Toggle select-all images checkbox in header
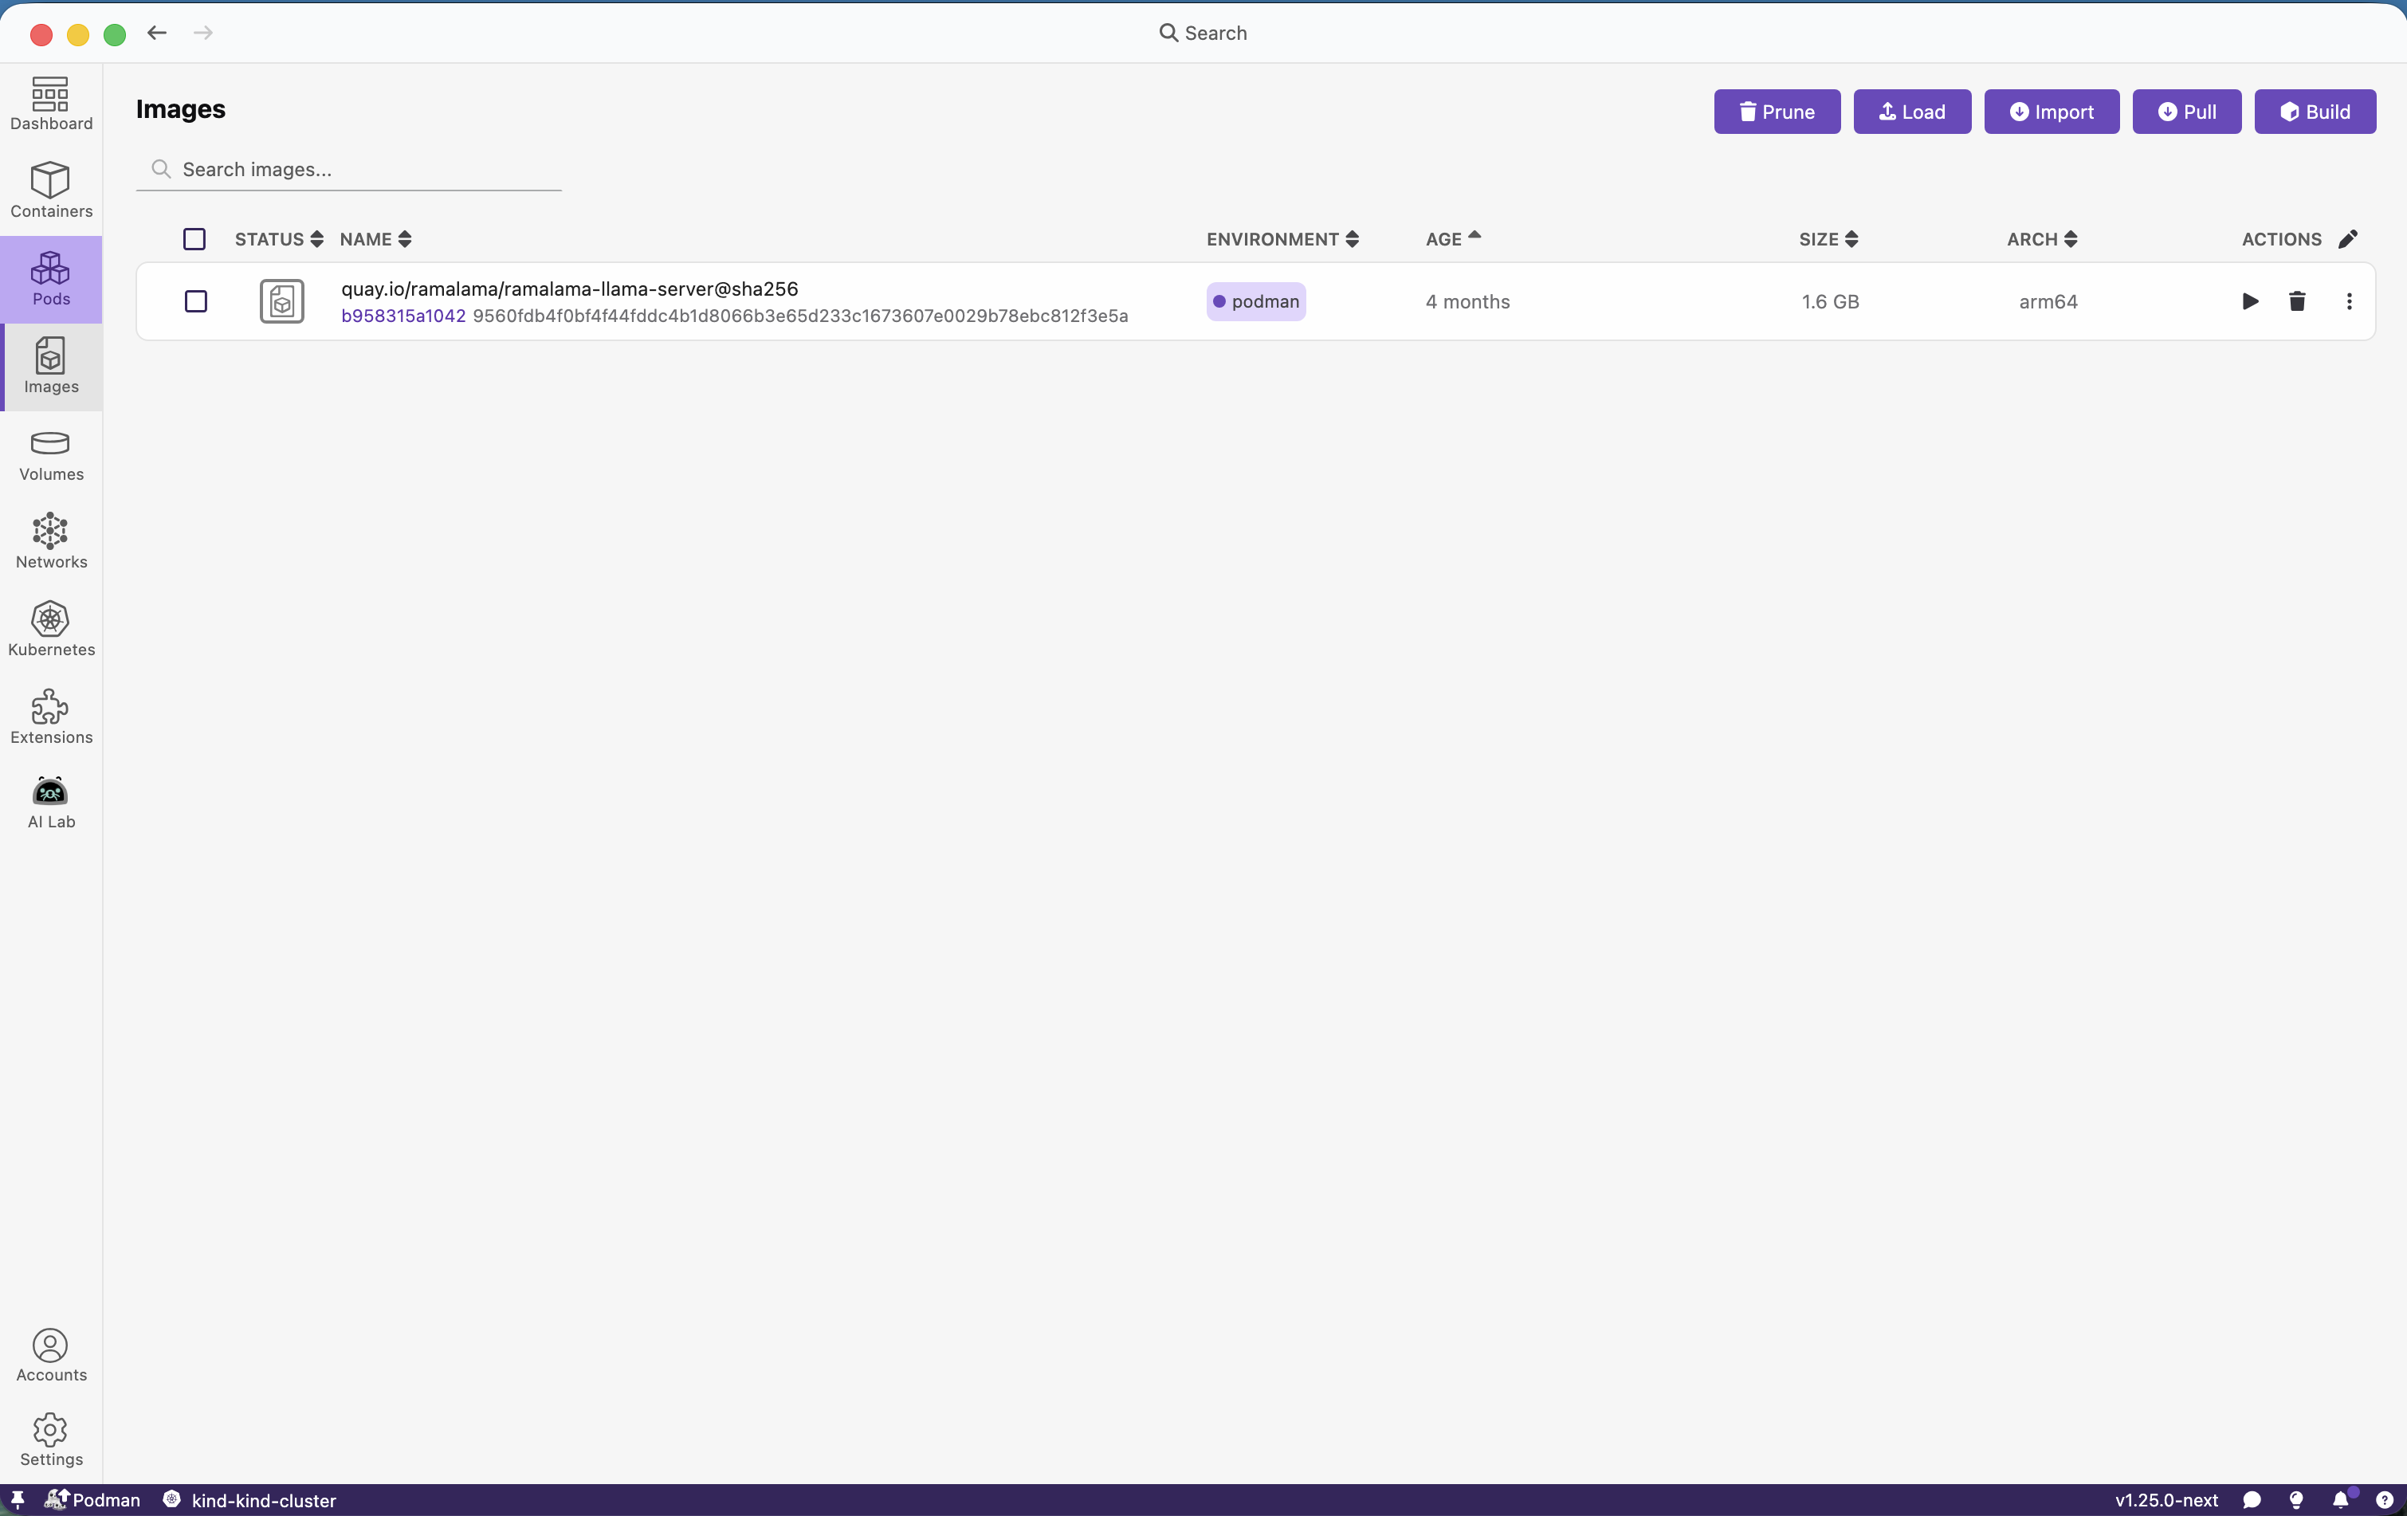This screenshot has width=2407, height=1516. 194,239
